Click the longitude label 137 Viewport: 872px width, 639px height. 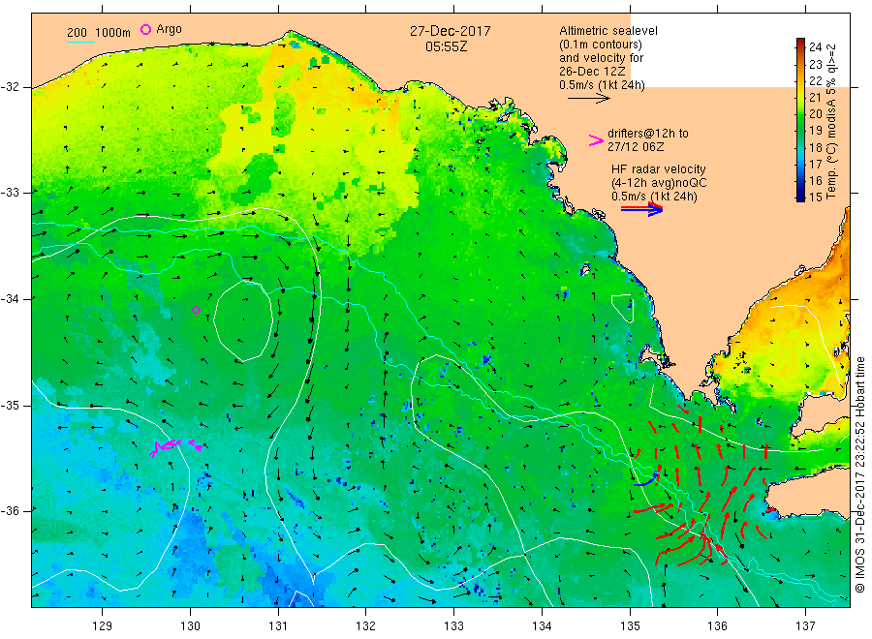[x=805, y=625]
